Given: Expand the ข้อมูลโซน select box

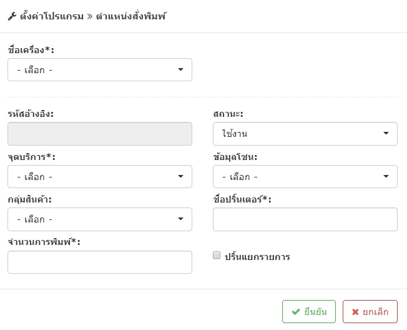Looking at the screenshot, I should (305, 176).
